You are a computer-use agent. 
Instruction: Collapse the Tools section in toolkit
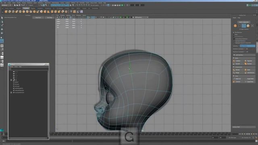click(244, 76)
